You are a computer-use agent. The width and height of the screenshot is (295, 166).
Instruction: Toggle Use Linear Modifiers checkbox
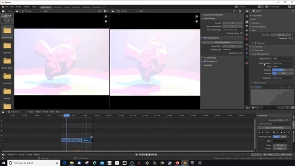(x=287, y=120)
